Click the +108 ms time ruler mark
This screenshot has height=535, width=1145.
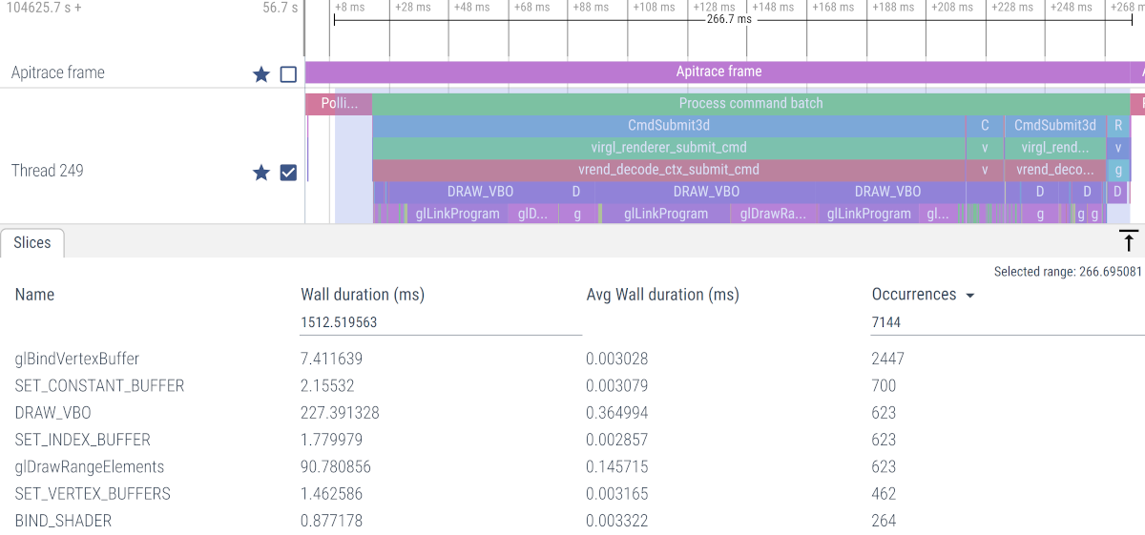click(654, 7)
